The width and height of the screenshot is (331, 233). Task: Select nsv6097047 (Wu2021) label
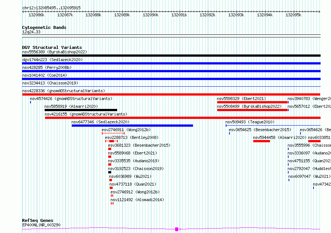pyautogui.click(x=309, y=176)
